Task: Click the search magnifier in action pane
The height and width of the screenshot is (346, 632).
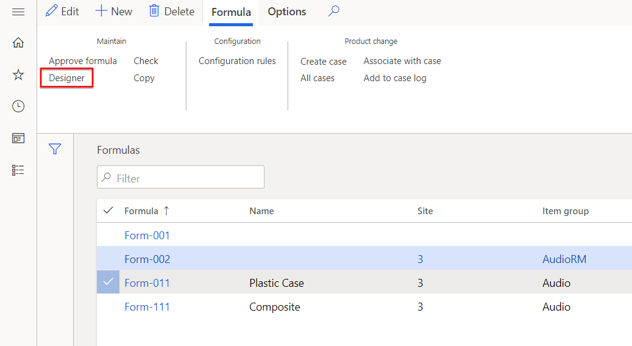Action: (334, 12)
